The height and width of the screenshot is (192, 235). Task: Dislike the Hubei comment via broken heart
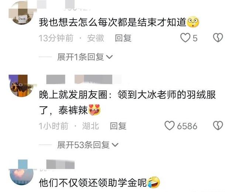[x=218, y=125]
